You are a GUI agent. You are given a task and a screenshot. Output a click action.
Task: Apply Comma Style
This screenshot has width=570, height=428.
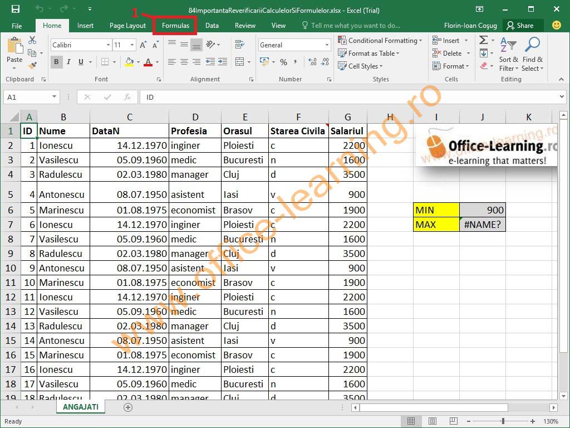(x=296, y=62)
